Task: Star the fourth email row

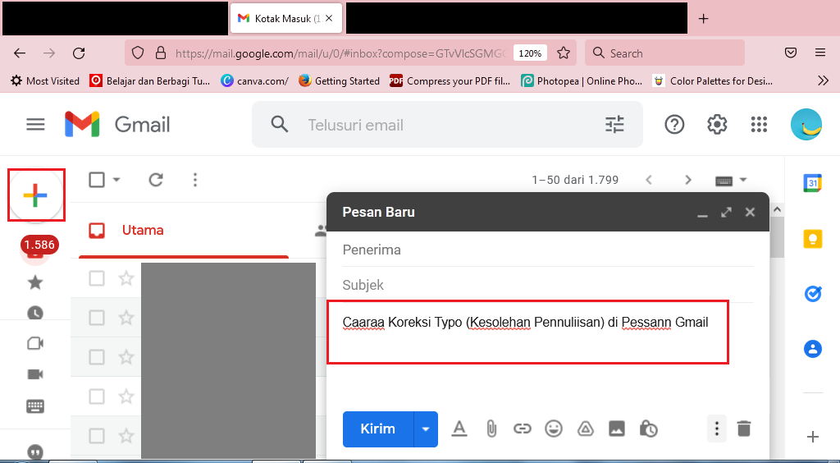Action: [x=126, y=397]
